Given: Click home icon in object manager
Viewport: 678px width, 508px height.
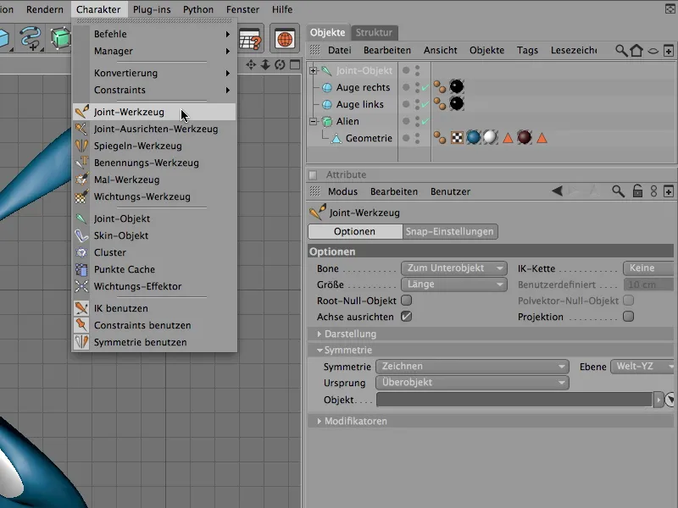Looking at the screenshot, I should pyautogui.click(x=636, y=51).
